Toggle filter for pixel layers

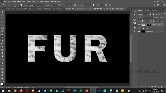pos(150,14)
